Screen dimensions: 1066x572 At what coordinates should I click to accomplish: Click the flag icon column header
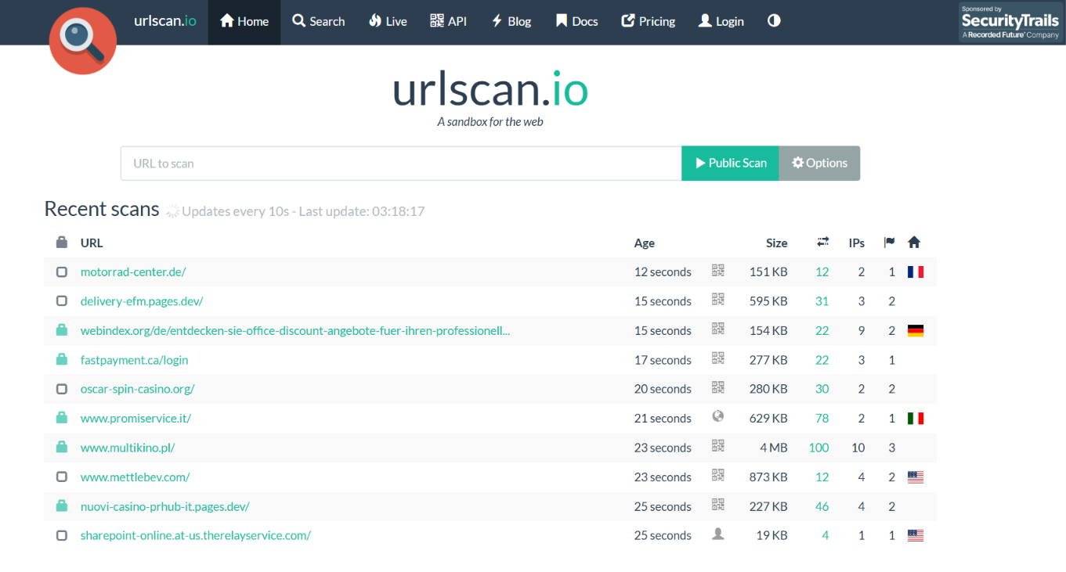[x=889, y=243]
